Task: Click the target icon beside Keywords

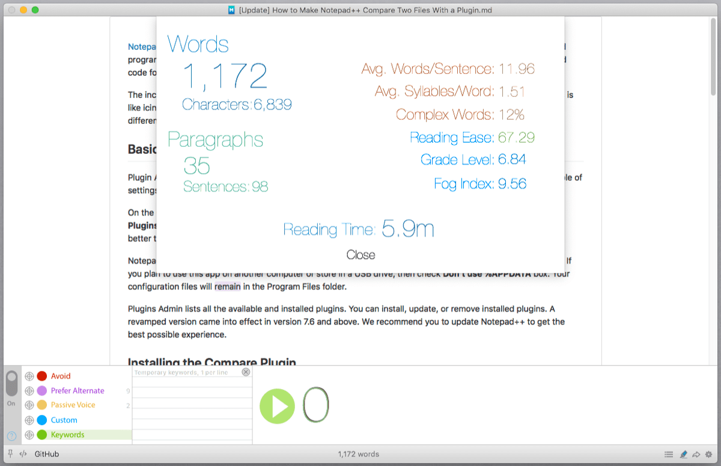Action: pyautogui.click(x=29, y=435)
